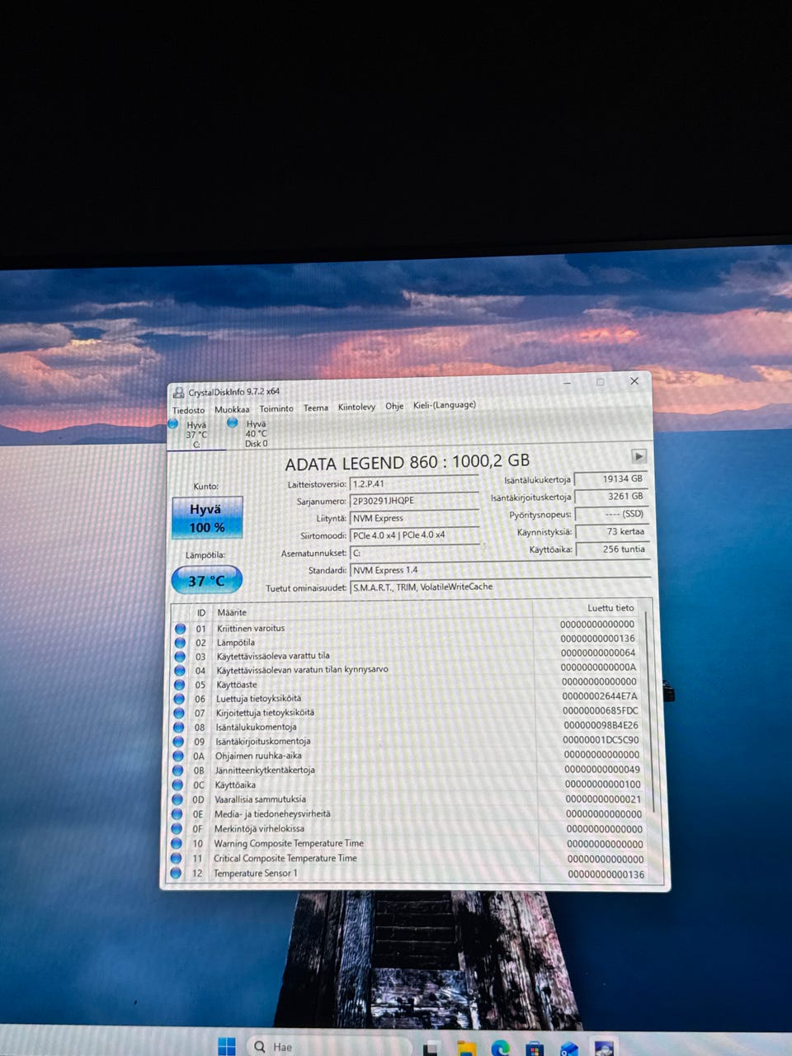Click the host reads value 19134 GB
The width and height of the screenshot is (792, 1056).
(x=610, y=479)
